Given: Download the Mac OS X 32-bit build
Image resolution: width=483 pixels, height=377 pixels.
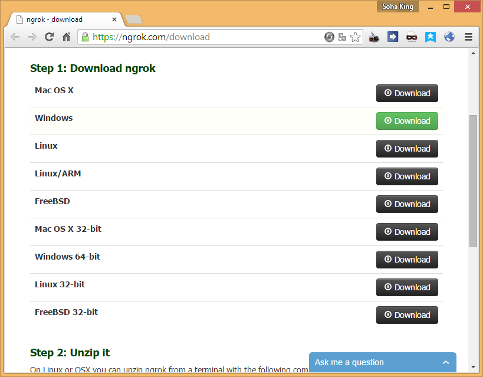Looking at the screenshot, I should [x=407, y=232].
